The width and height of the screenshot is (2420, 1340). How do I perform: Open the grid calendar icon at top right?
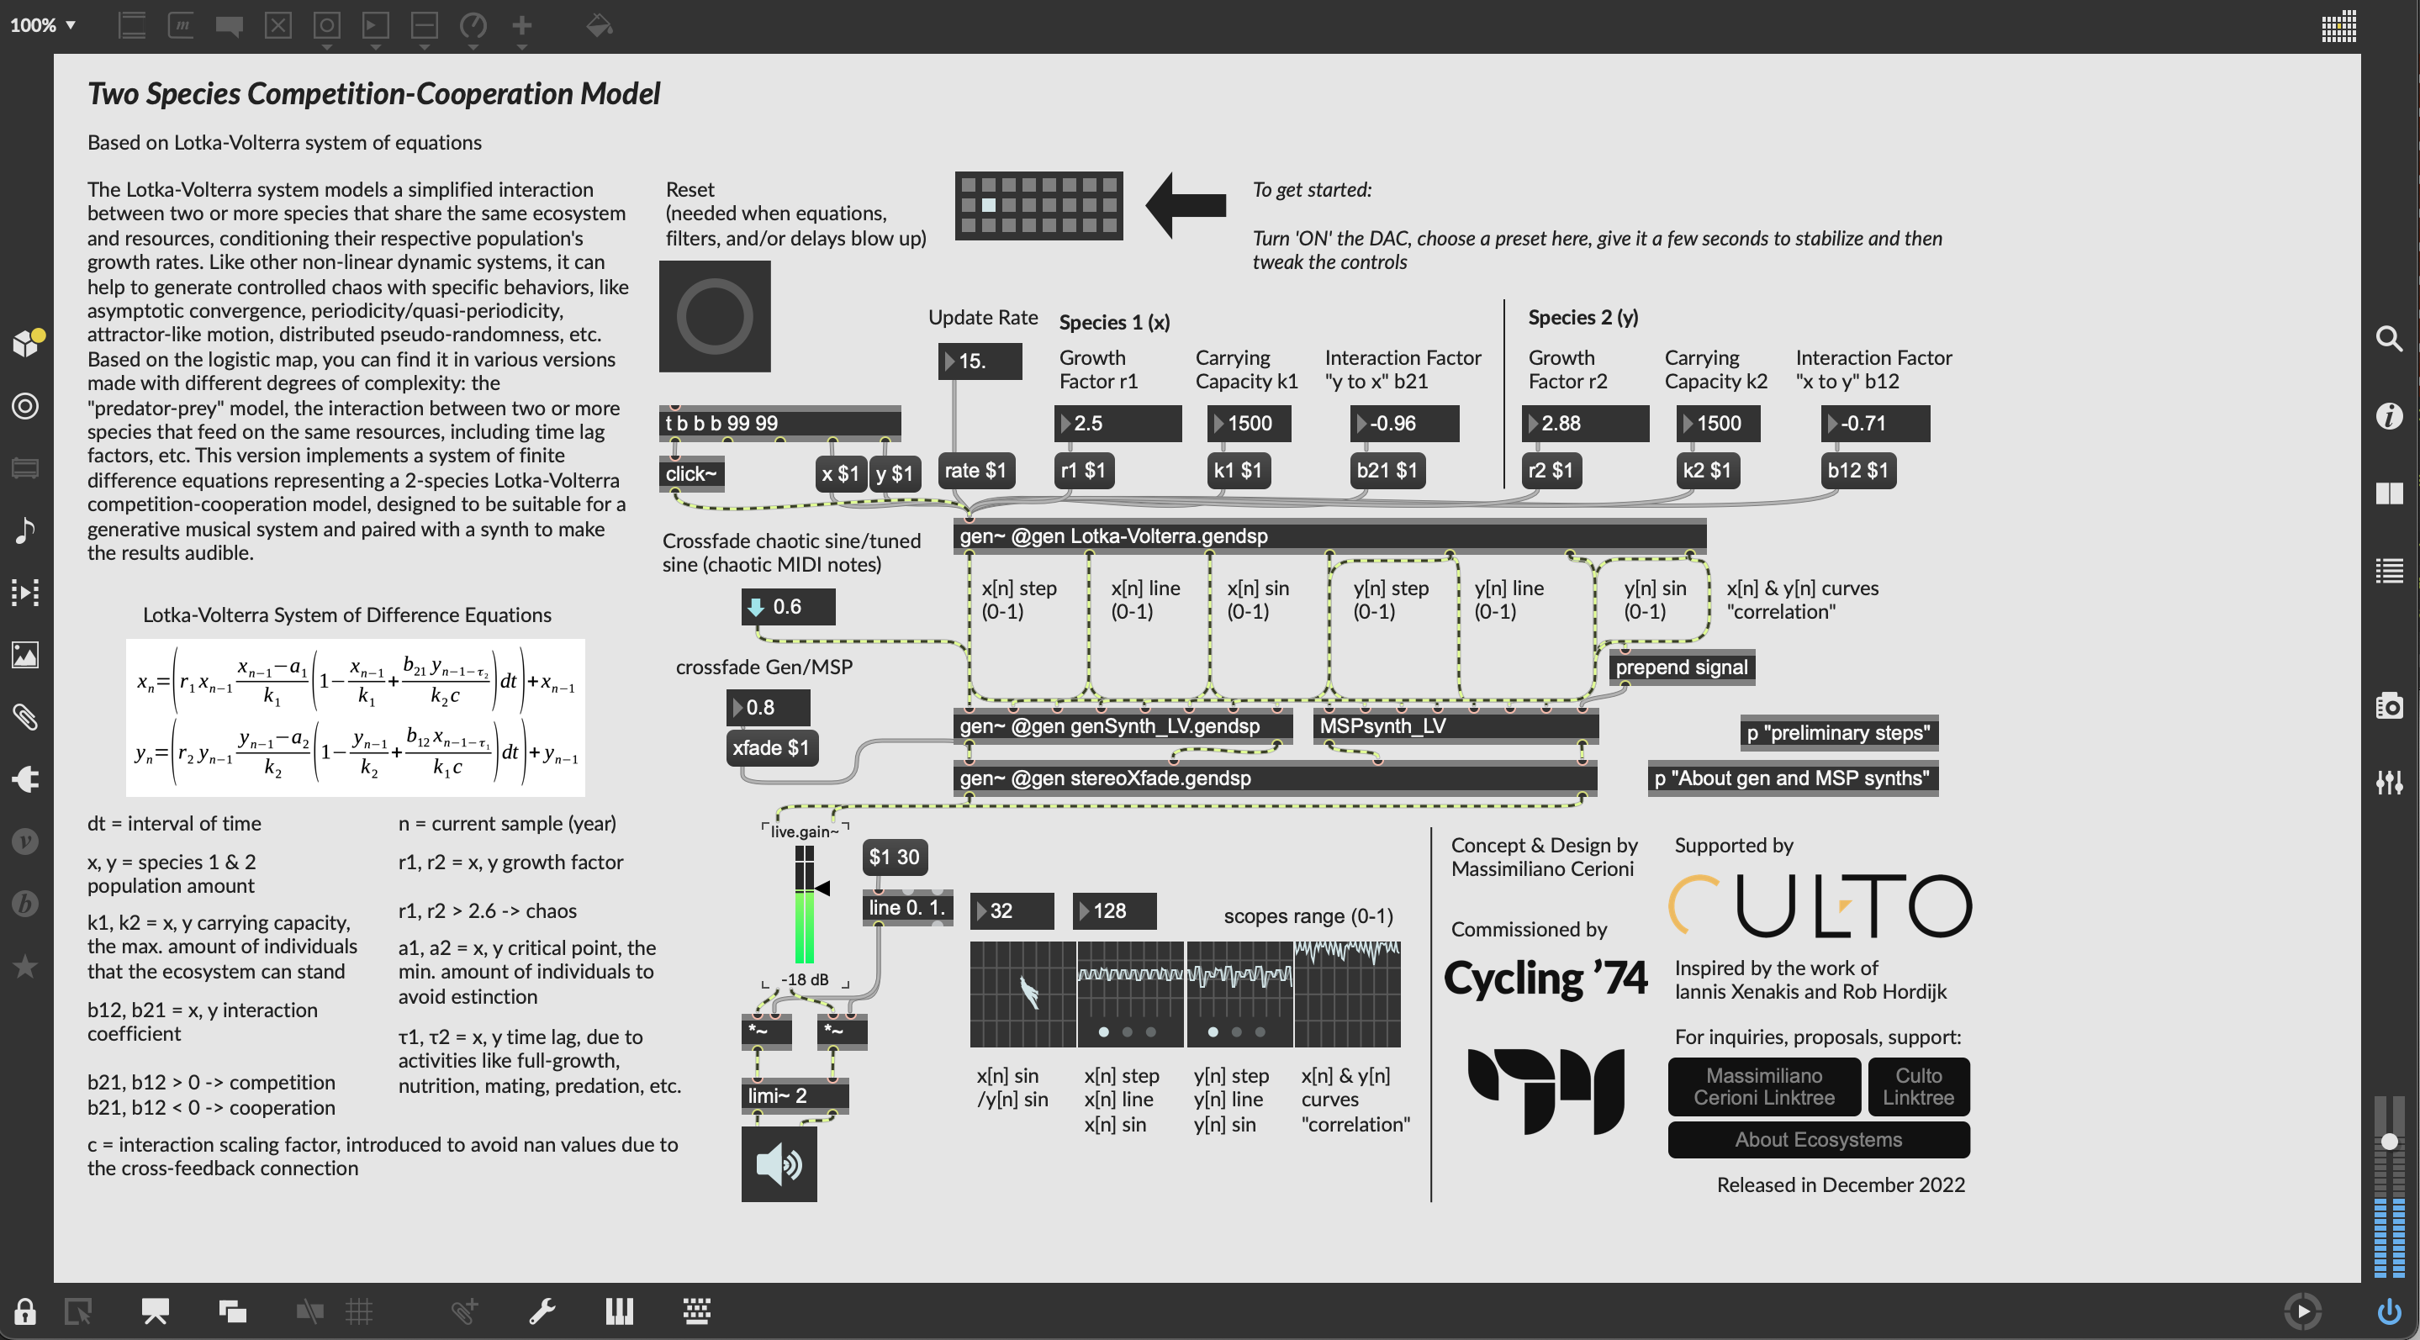[2339, 26]
